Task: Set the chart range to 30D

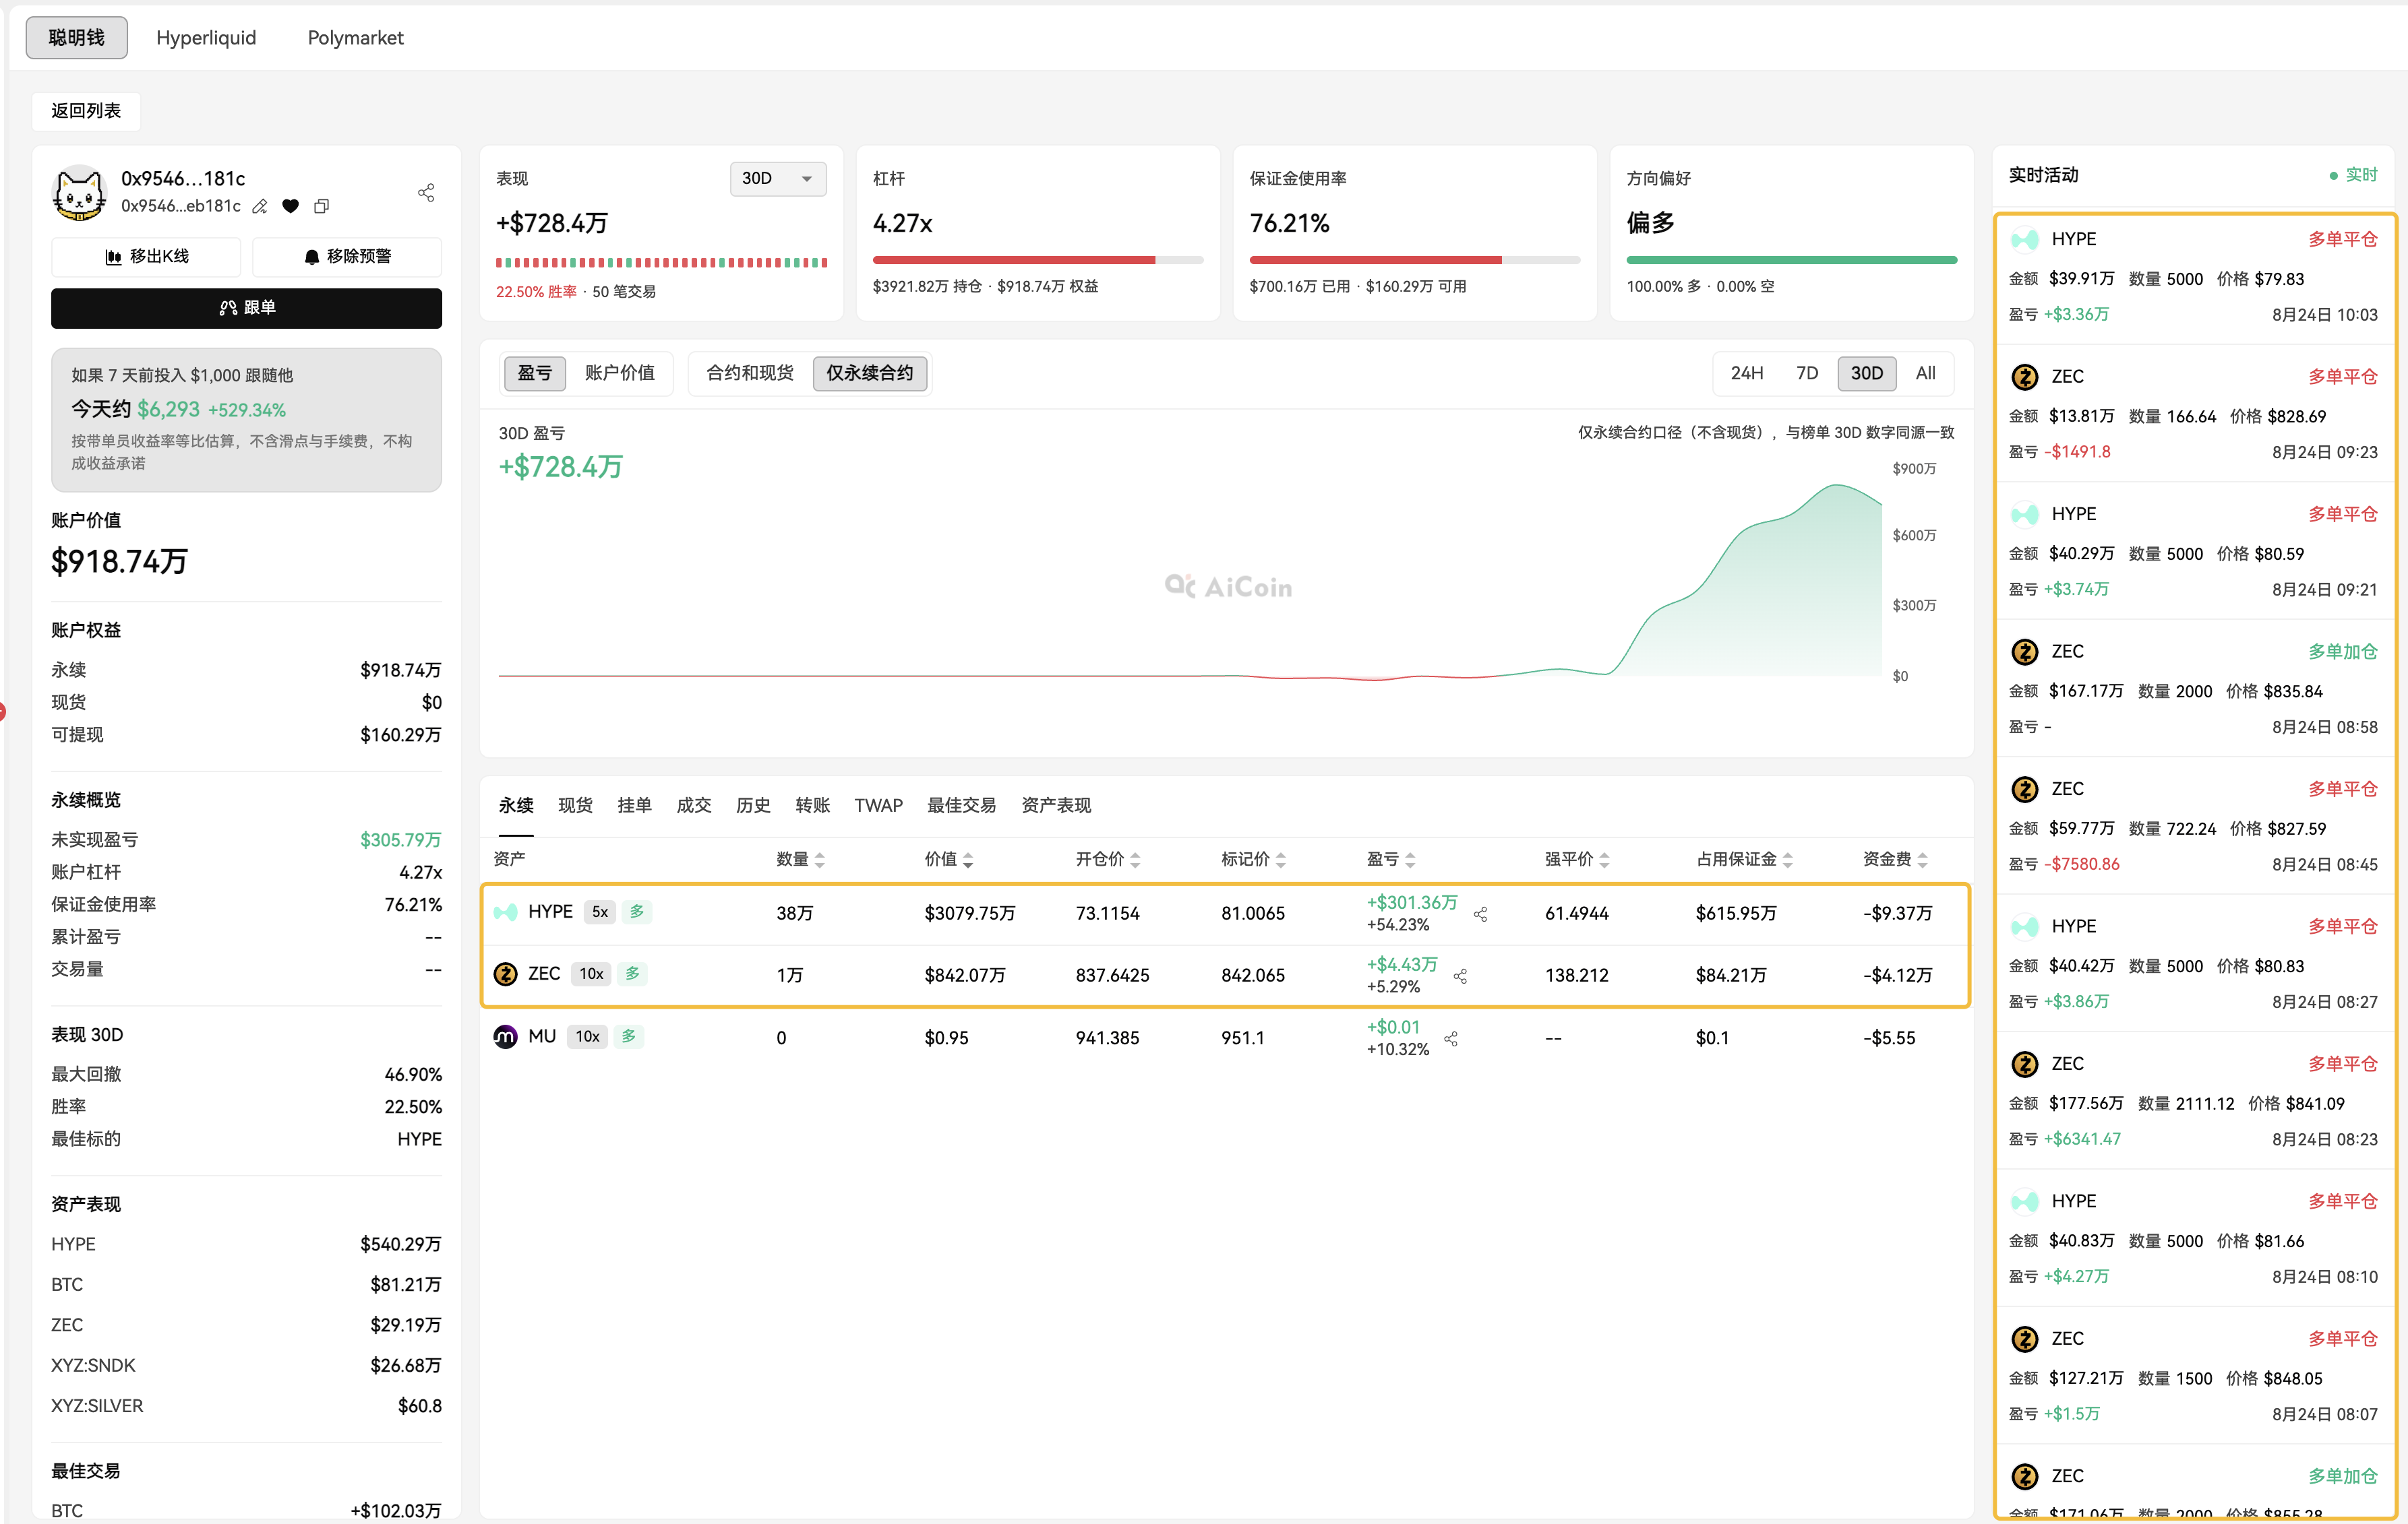Action: pos(1867,373)
